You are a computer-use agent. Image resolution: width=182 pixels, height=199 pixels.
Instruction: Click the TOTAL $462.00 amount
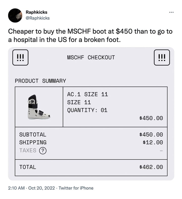click(151, 167)
